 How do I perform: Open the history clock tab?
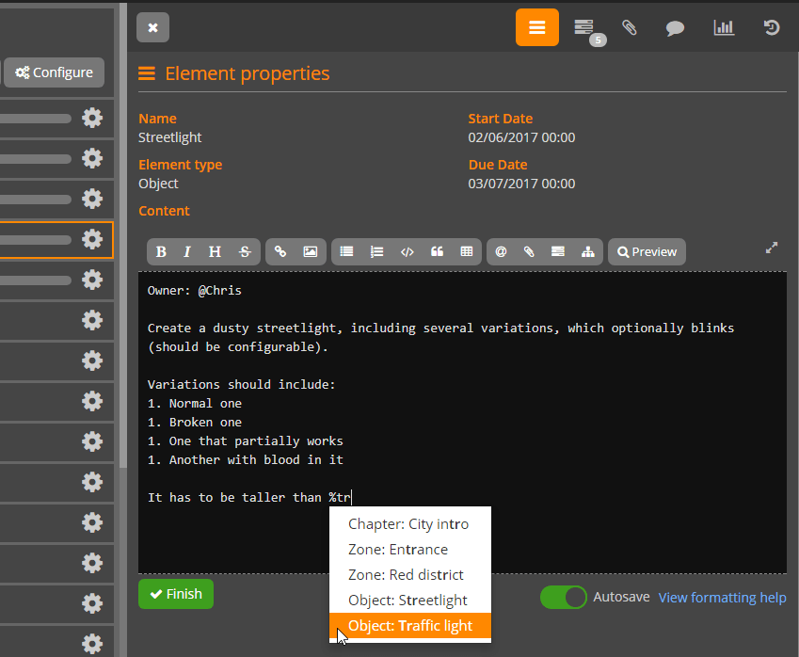point(771,27)
